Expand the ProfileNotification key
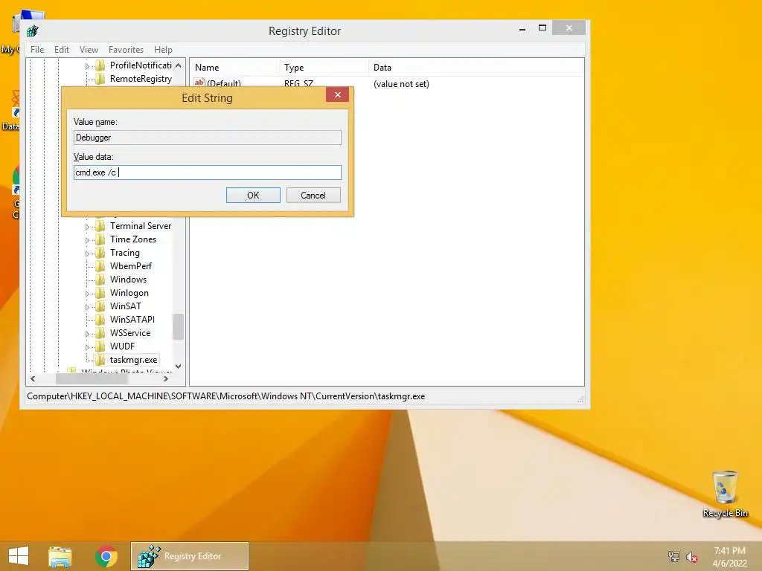762x571 pixels. tap(87, 66)
